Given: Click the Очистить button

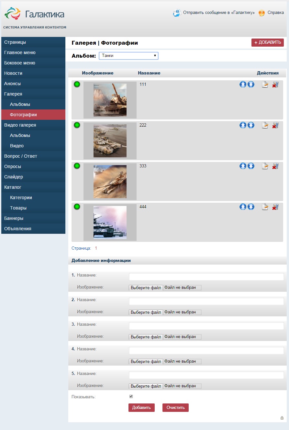Looking at the screenshot, I should pos(175,408).
